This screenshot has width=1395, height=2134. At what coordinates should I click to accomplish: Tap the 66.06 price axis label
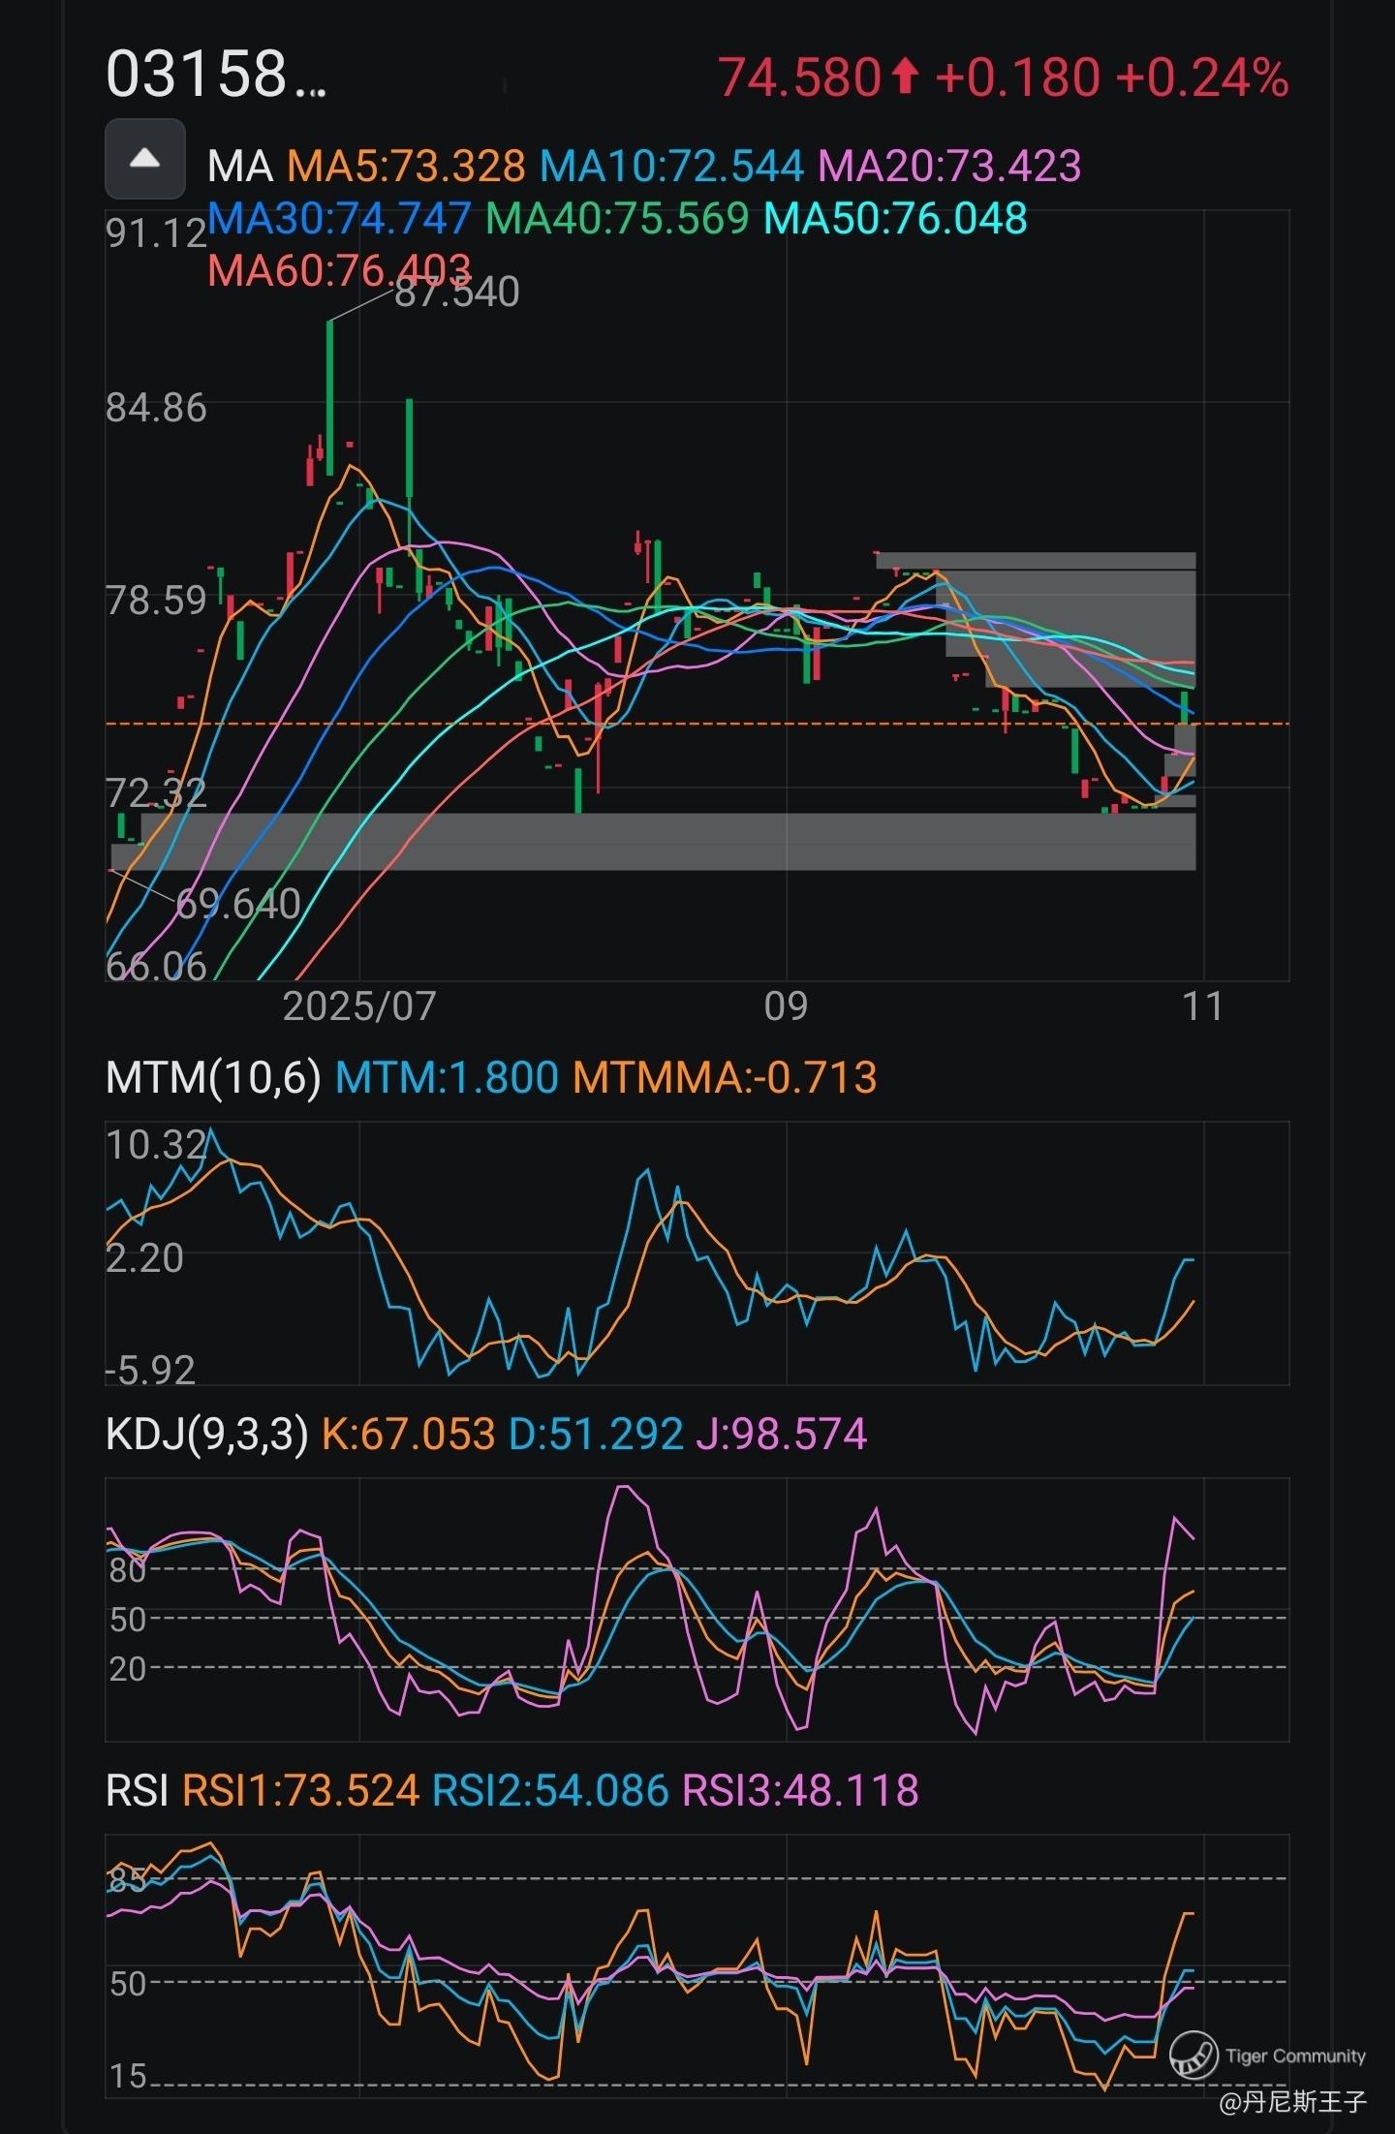tap(156, 966)
